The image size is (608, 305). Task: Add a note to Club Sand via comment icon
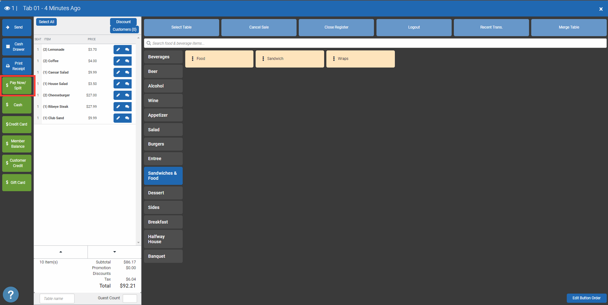click(127, 118)
